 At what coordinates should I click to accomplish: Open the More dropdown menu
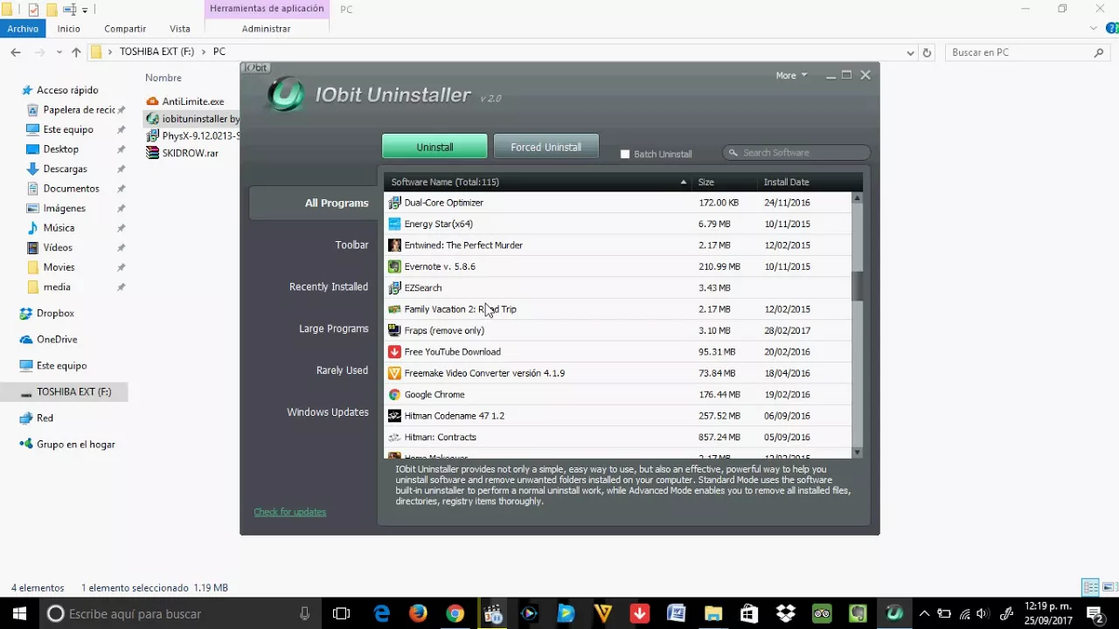coord(791,75)
